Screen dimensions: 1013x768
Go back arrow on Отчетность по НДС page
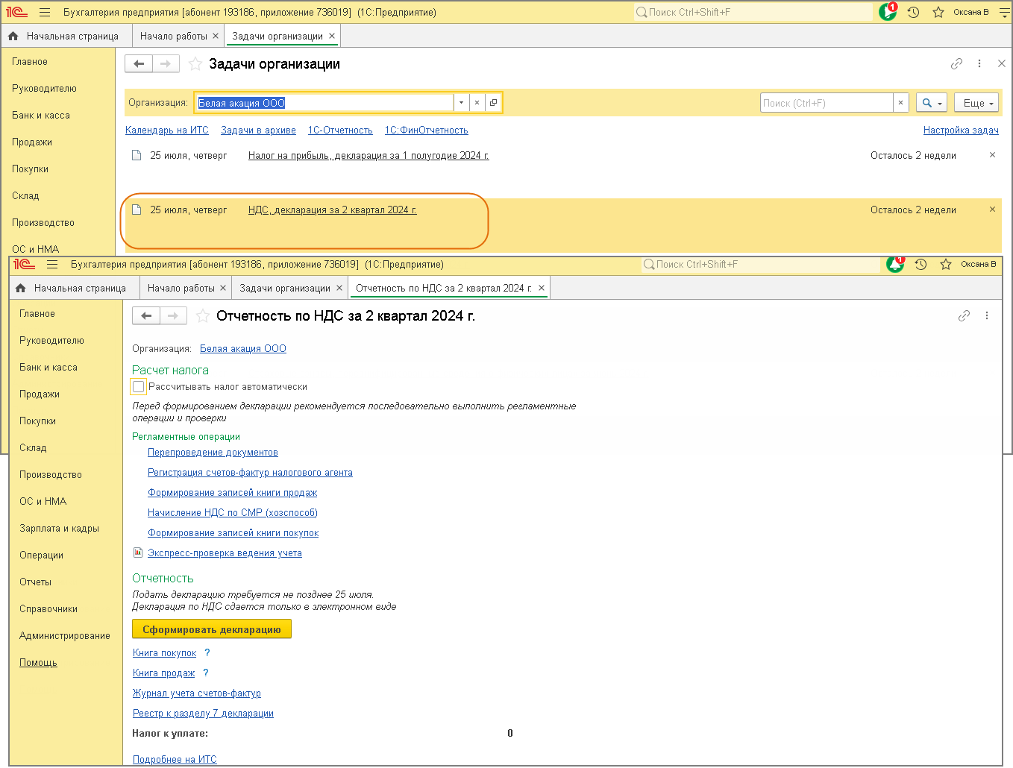(146, 316)
